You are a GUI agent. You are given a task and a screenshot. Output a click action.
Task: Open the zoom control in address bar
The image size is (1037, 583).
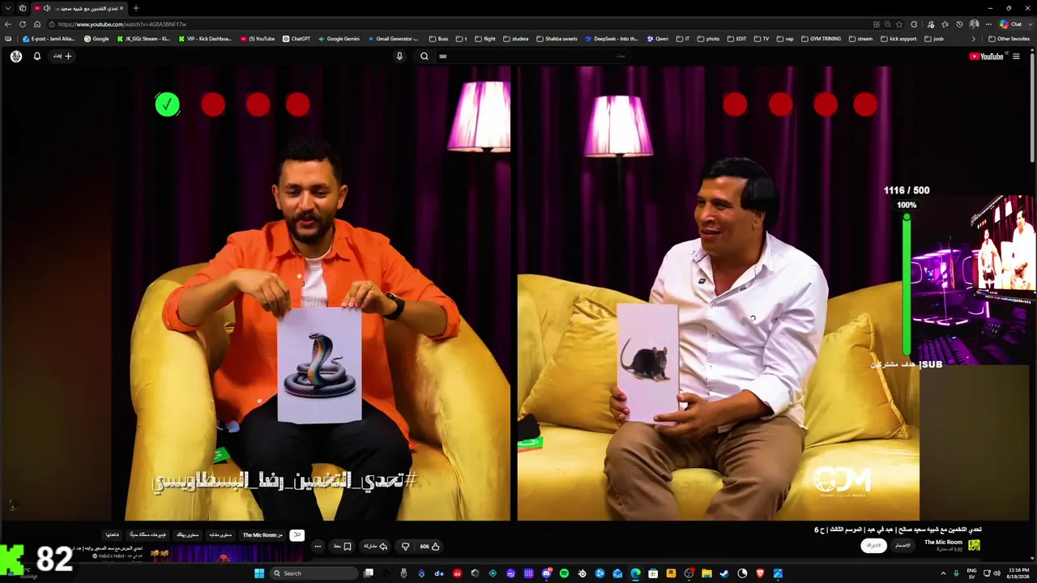888,24
